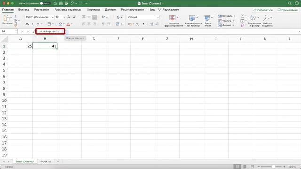The height and width of the screenshot is (169, 301).
Task: Click the Рассказать search box
Action: click(168, 10)
